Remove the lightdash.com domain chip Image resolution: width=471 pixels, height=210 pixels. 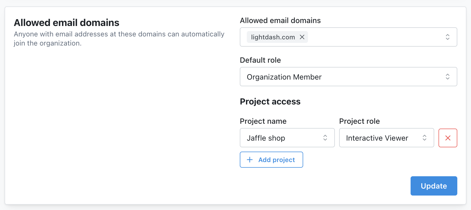point(302,37)
